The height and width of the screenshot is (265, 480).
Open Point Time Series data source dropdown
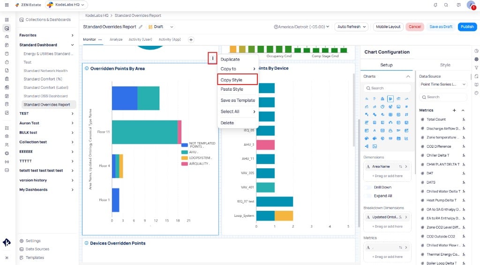click(x=442, y=84)
